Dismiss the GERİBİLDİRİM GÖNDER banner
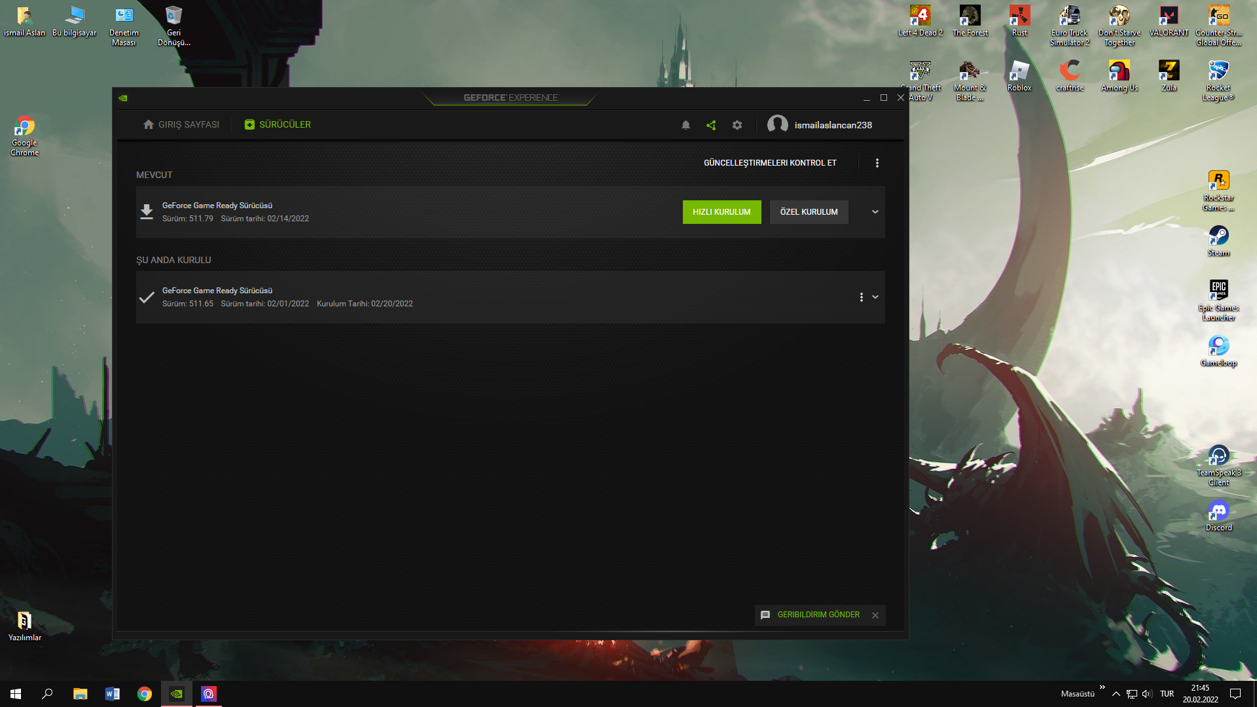1257x707 pixels. (x=875, y=615)
